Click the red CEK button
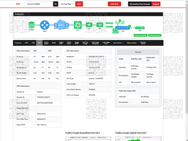Screen dimensions: 188x141 (x=79, y=4)
